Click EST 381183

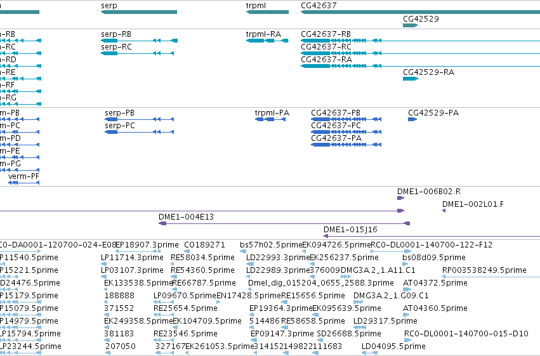107,341
